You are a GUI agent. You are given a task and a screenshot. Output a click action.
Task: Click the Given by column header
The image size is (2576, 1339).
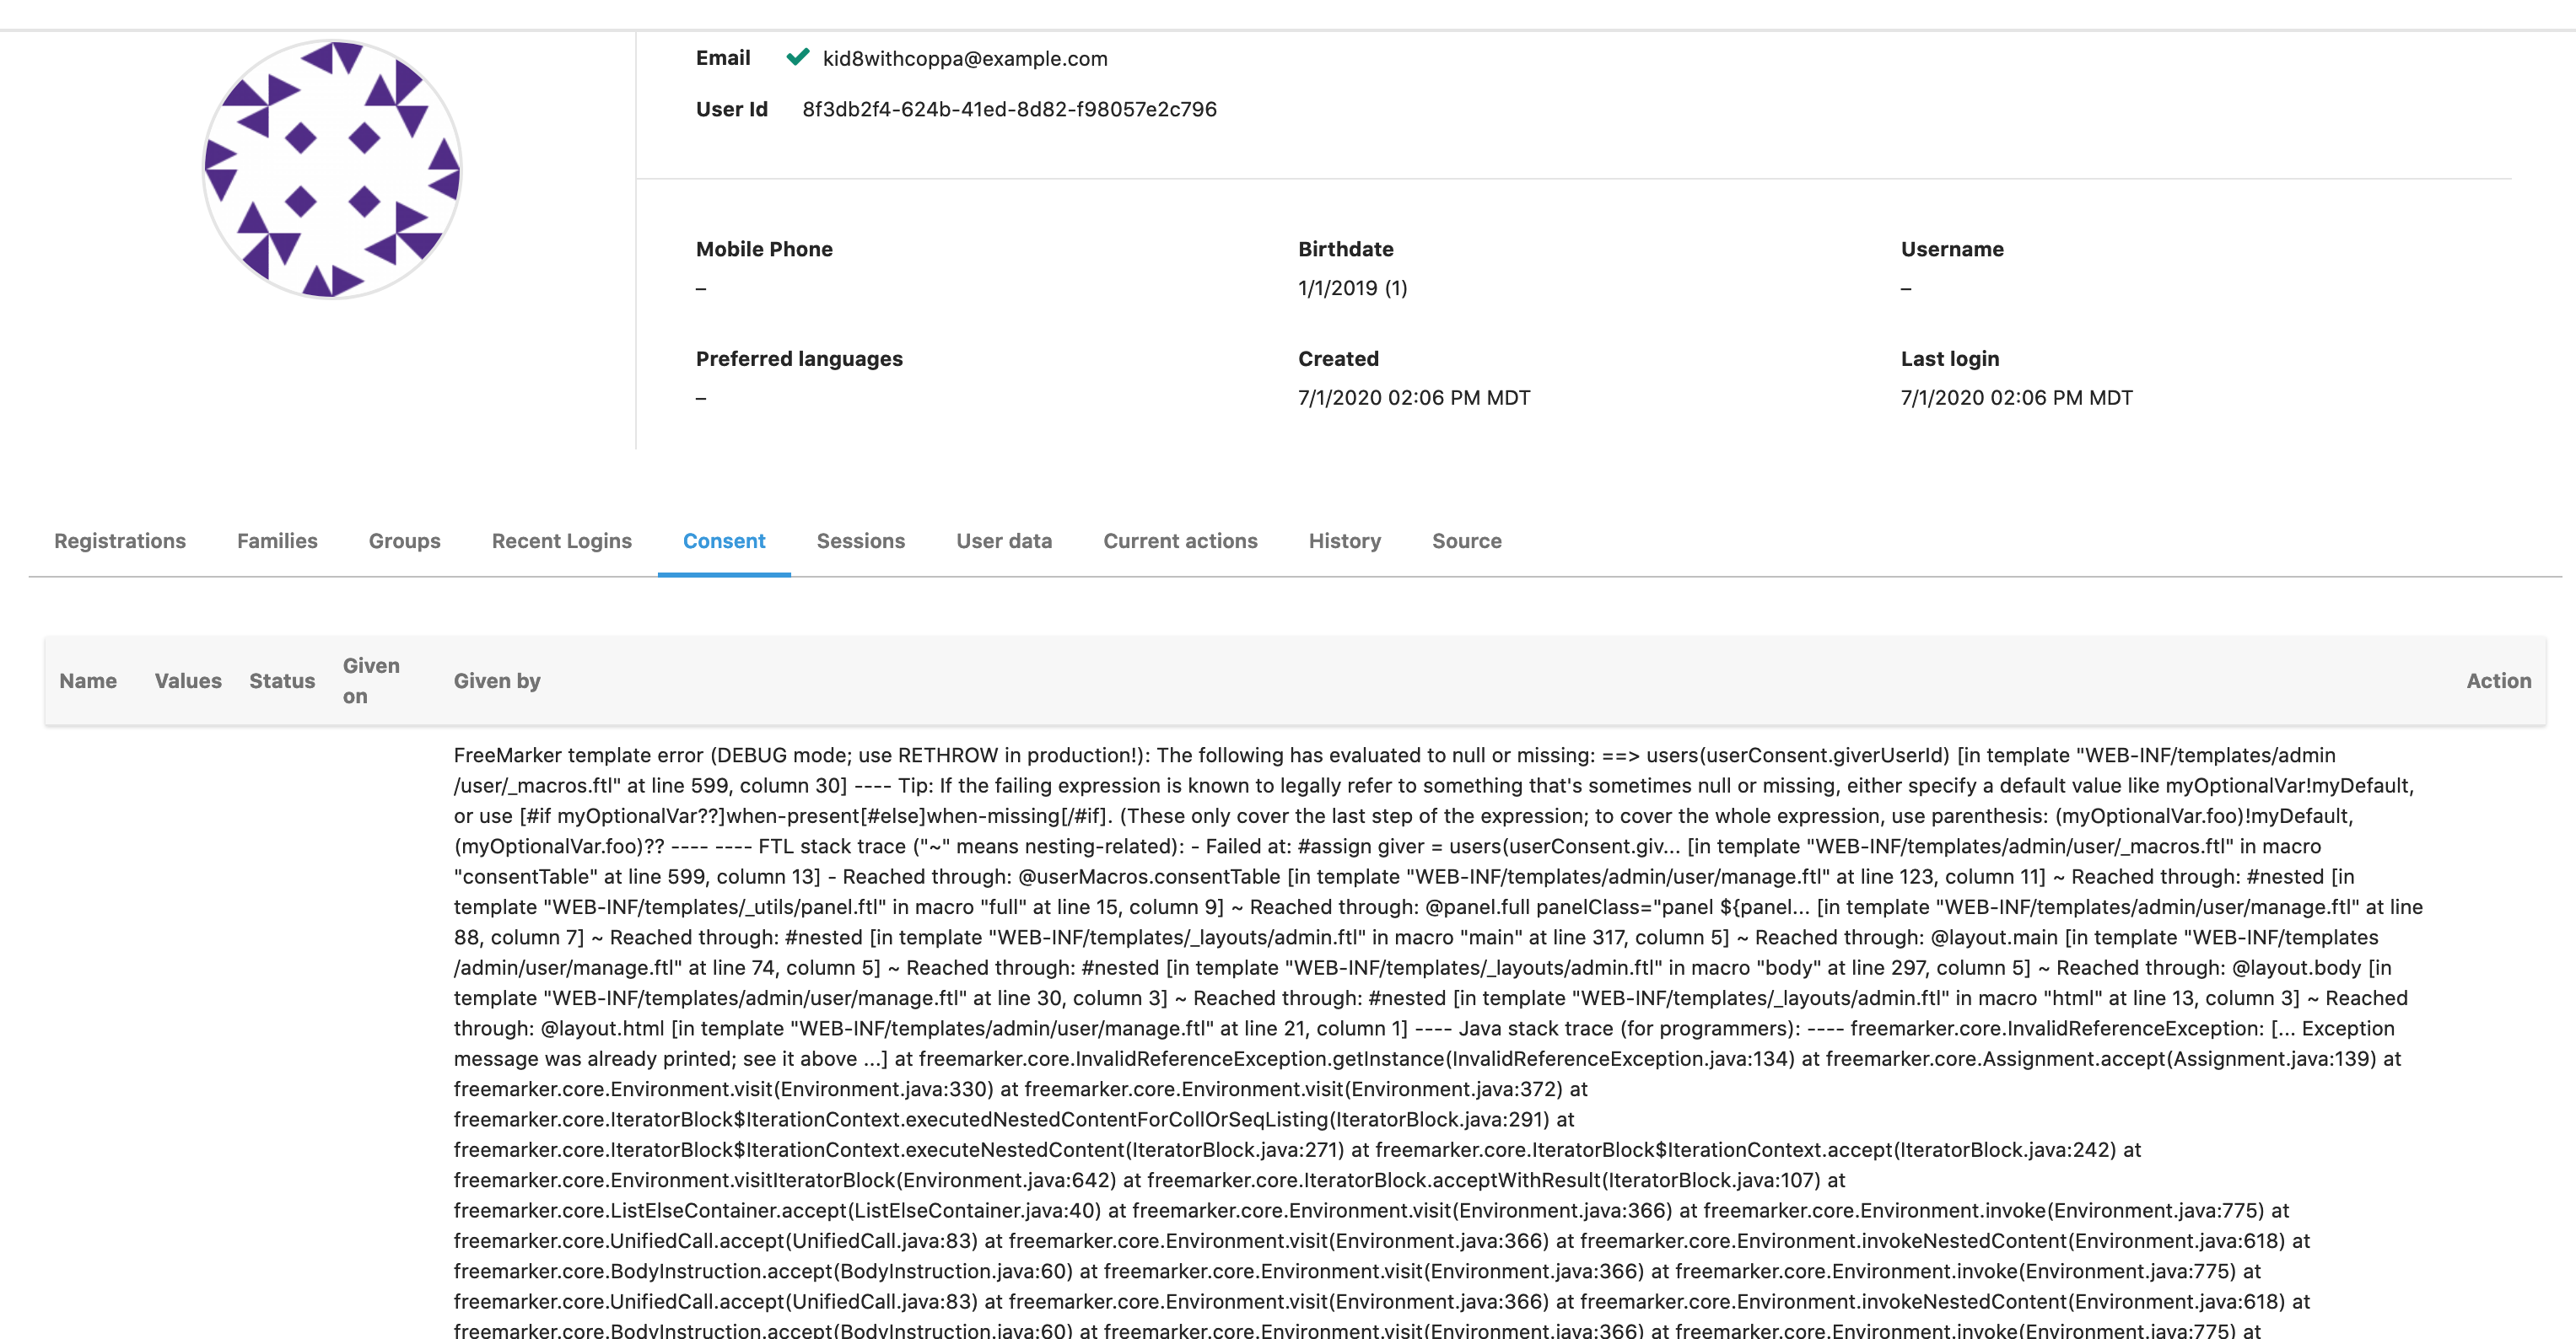coord(497,681)
